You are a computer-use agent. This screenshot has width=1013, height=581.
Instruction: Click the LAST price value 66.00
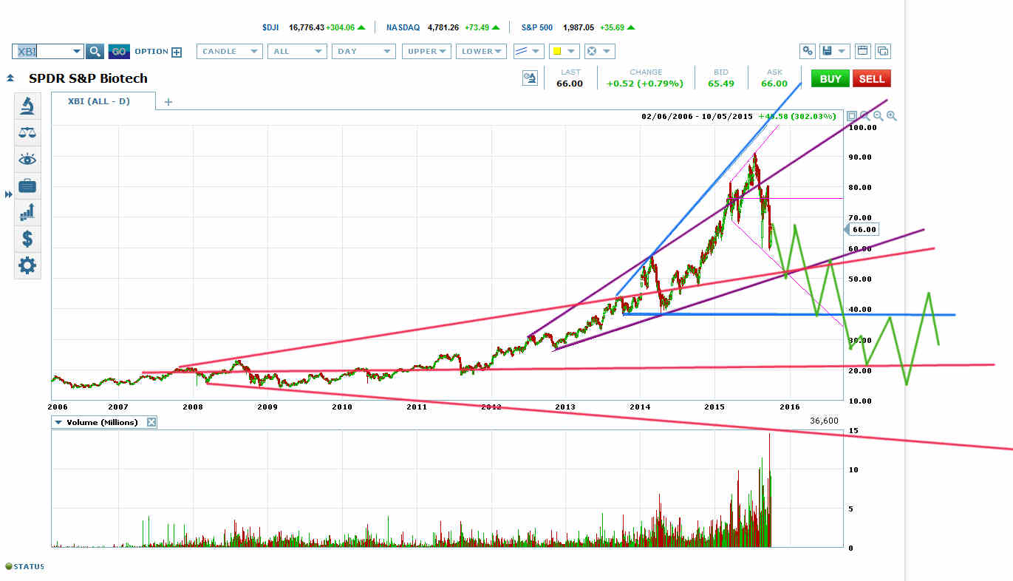pyautogui.click(x=569, y=84)
